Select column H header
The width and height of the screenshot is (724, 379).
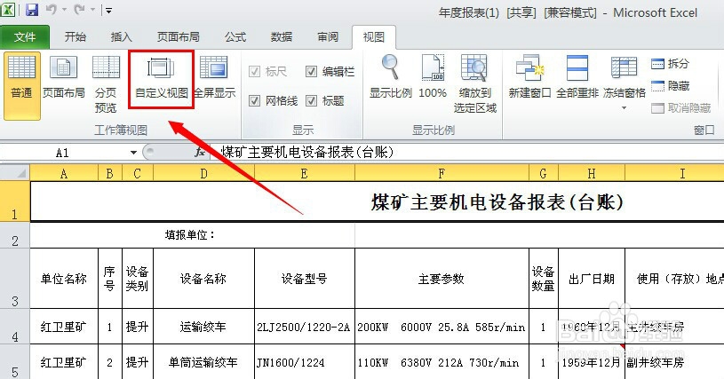coord(592,173)
